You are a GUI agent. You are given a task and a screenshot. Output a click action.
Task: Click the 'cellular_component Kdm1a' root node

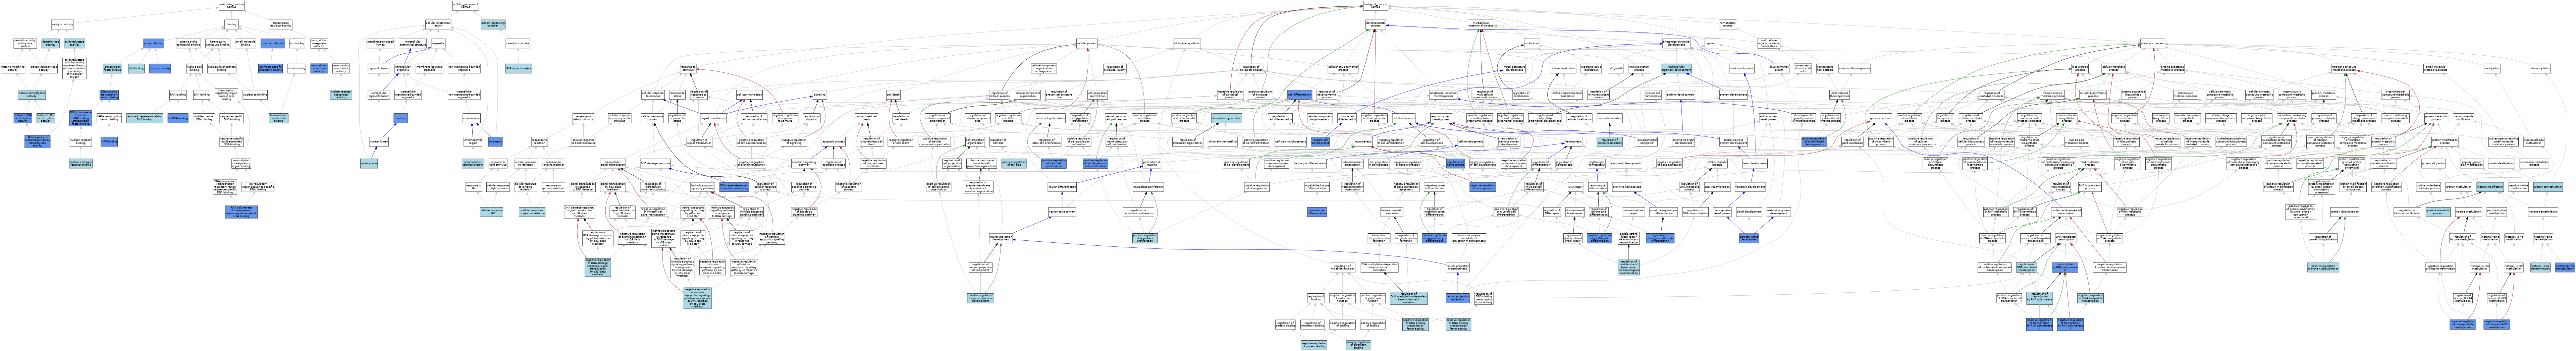point(466,6)
